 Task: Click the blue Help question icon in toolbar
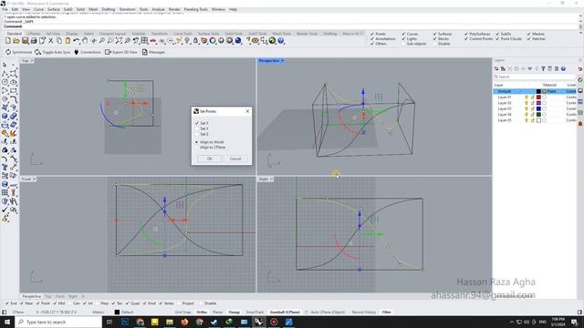click(281, 41)
